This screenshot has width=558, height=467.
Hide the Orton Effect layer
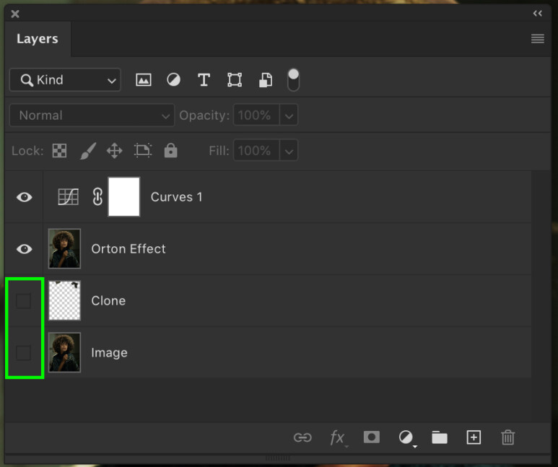(25, 249)
